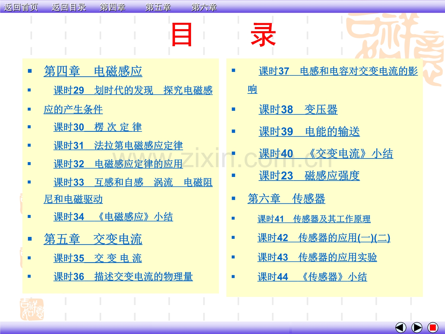Open 返回首页 in the top navigation
Image resolution: width=445 pixels, height=334 pixels.
[21, 7]
